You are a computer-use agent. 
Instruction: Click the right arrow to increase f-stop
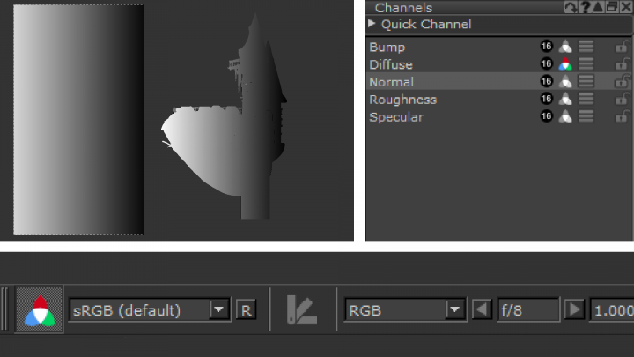tap(574, 310)
